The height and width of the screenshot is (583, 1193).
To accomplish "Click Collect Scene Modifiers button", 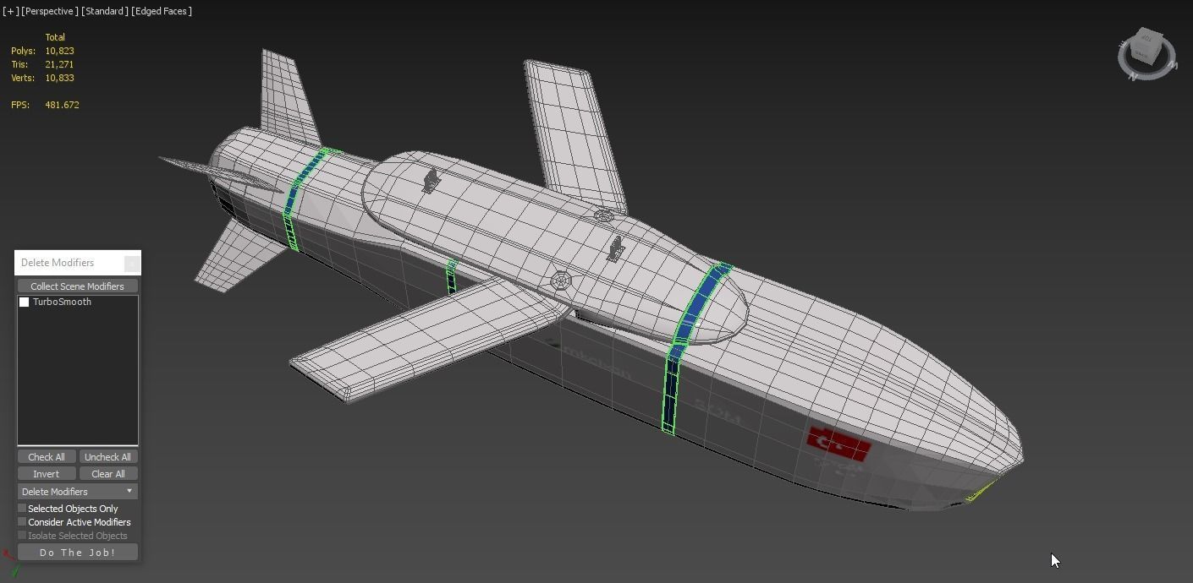I will point(77,286).
